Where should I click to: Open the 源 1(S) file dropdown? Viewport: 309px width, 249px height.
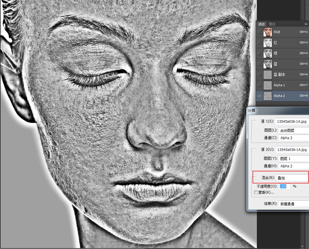292,122
